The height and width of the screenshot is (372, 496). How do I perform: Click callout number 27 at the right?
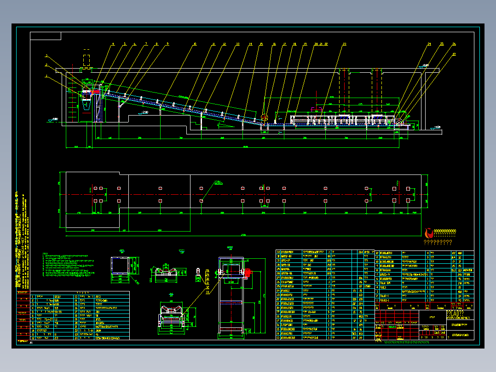tap(454, 54)
